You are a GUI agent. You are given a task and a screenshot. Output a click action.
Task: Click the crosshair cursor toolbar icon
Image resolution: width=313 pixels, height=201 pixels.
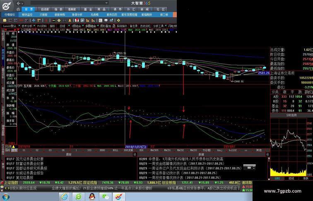click(34, 20)
